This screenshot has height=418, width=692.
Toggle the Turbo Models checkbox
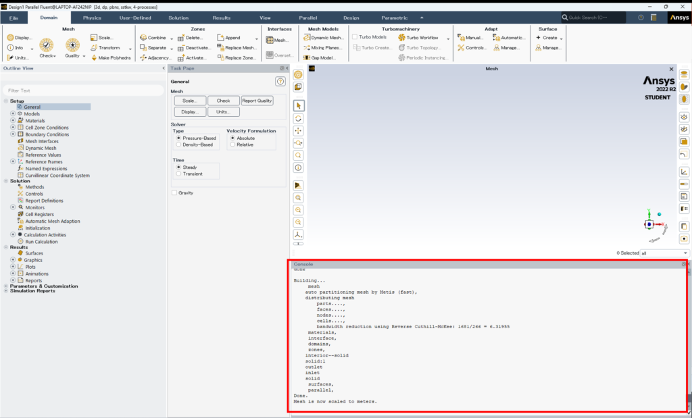pos(355,37)
